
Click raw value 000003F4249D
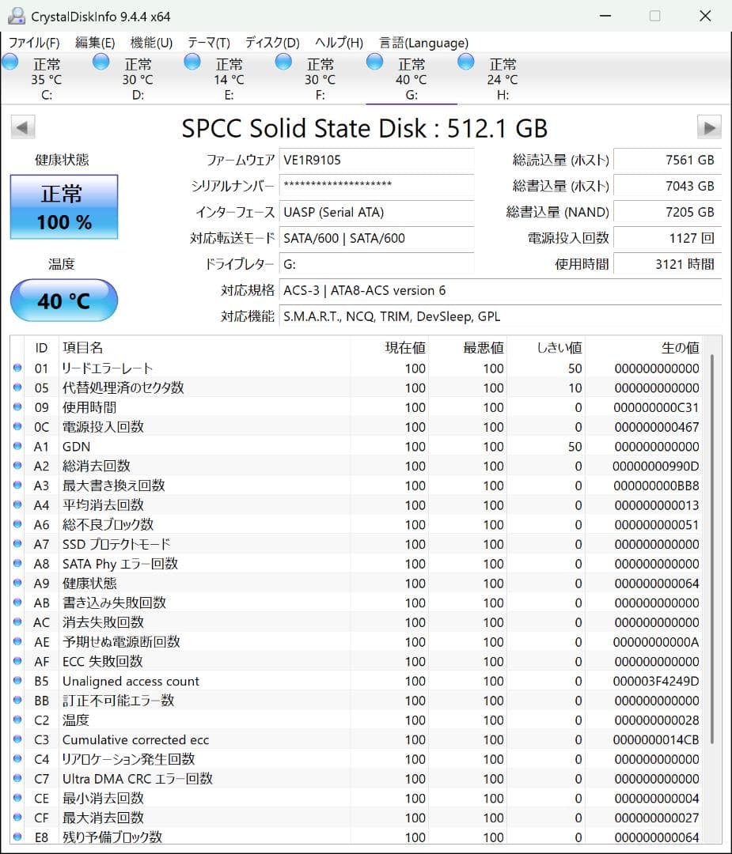pos(656,681)
